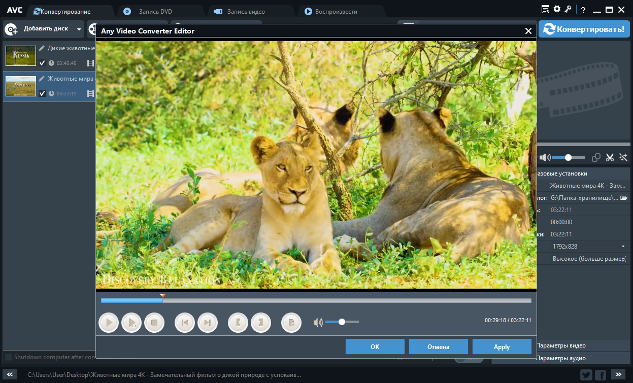Add a new clip segment
This screenshot has width=633, height=383.
click(291, 322)
